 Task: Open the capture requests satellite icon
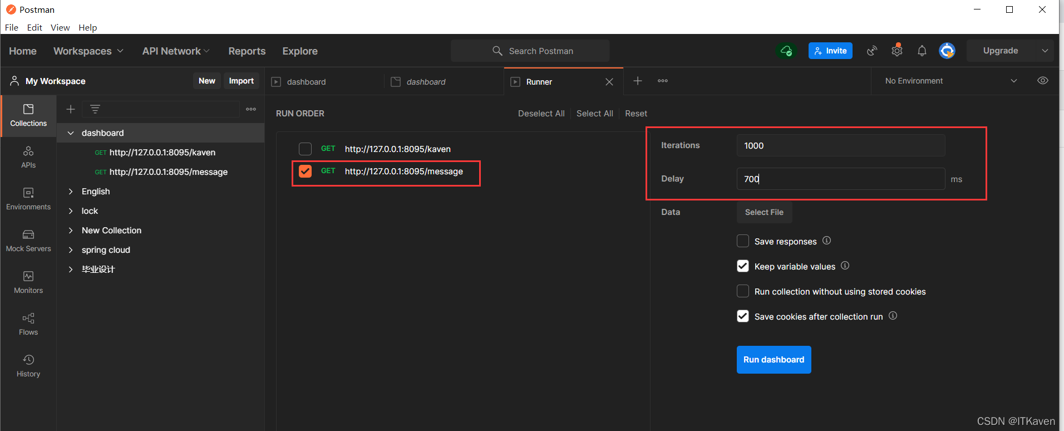(x=872, y=51)
